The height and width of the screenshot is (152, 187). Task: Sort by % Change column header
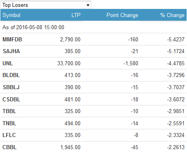click(172, 15)
